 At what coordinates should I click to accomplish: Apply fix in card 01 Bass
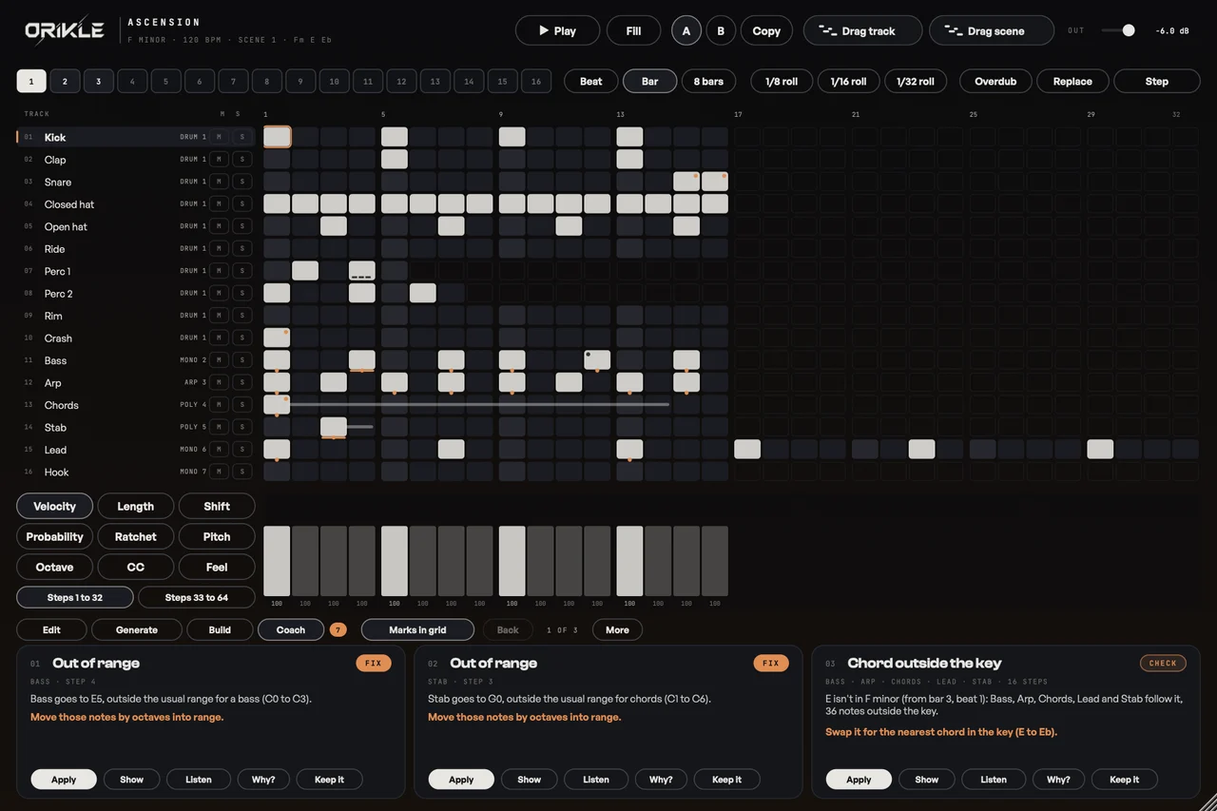click(64, 780)
